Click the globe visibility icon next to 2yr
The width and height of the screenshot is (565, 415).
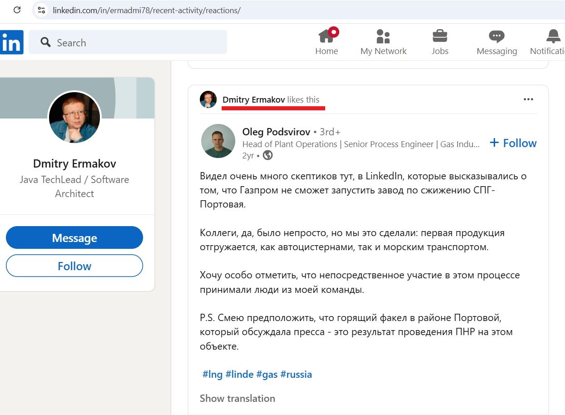[268, 155]
